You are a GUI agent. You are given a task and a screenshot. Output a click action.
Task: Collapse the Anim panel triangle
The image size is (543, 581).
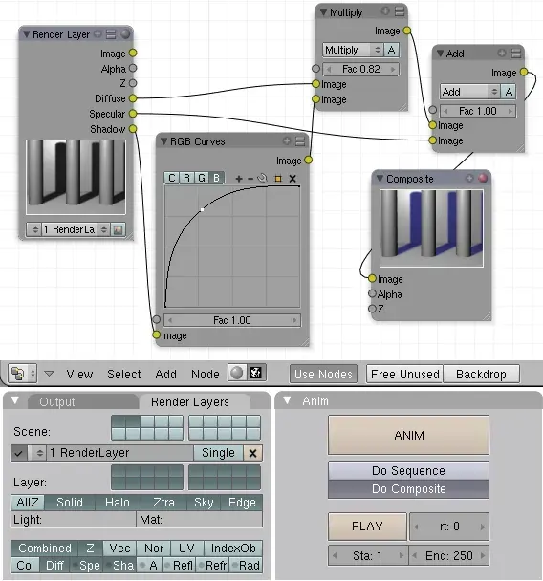pyautogui.click(x=287, y=400)
